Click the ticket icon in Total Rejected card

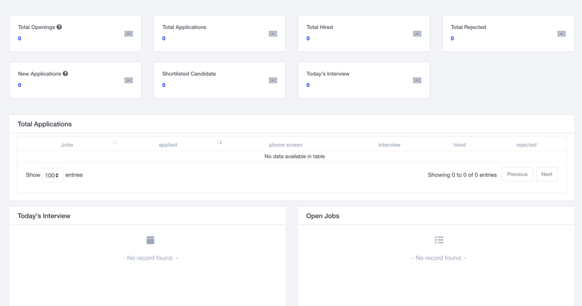561,33
